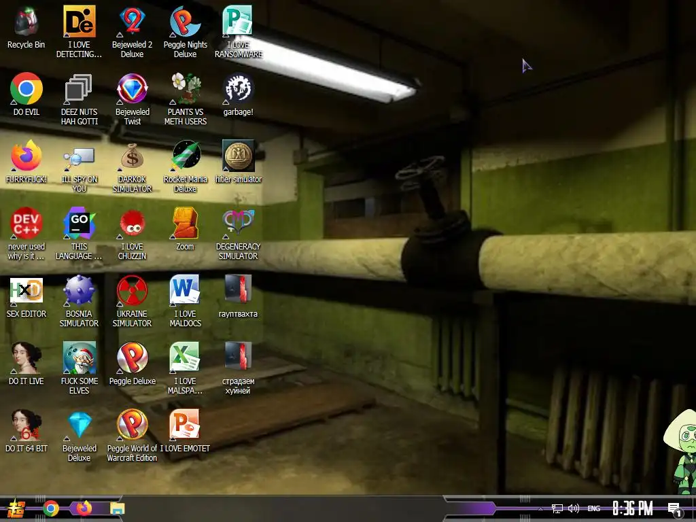The image size is (696, 522).
Task: Click the DEGENERACY SIMULATOR heart icon
Action: pos(239,223)
